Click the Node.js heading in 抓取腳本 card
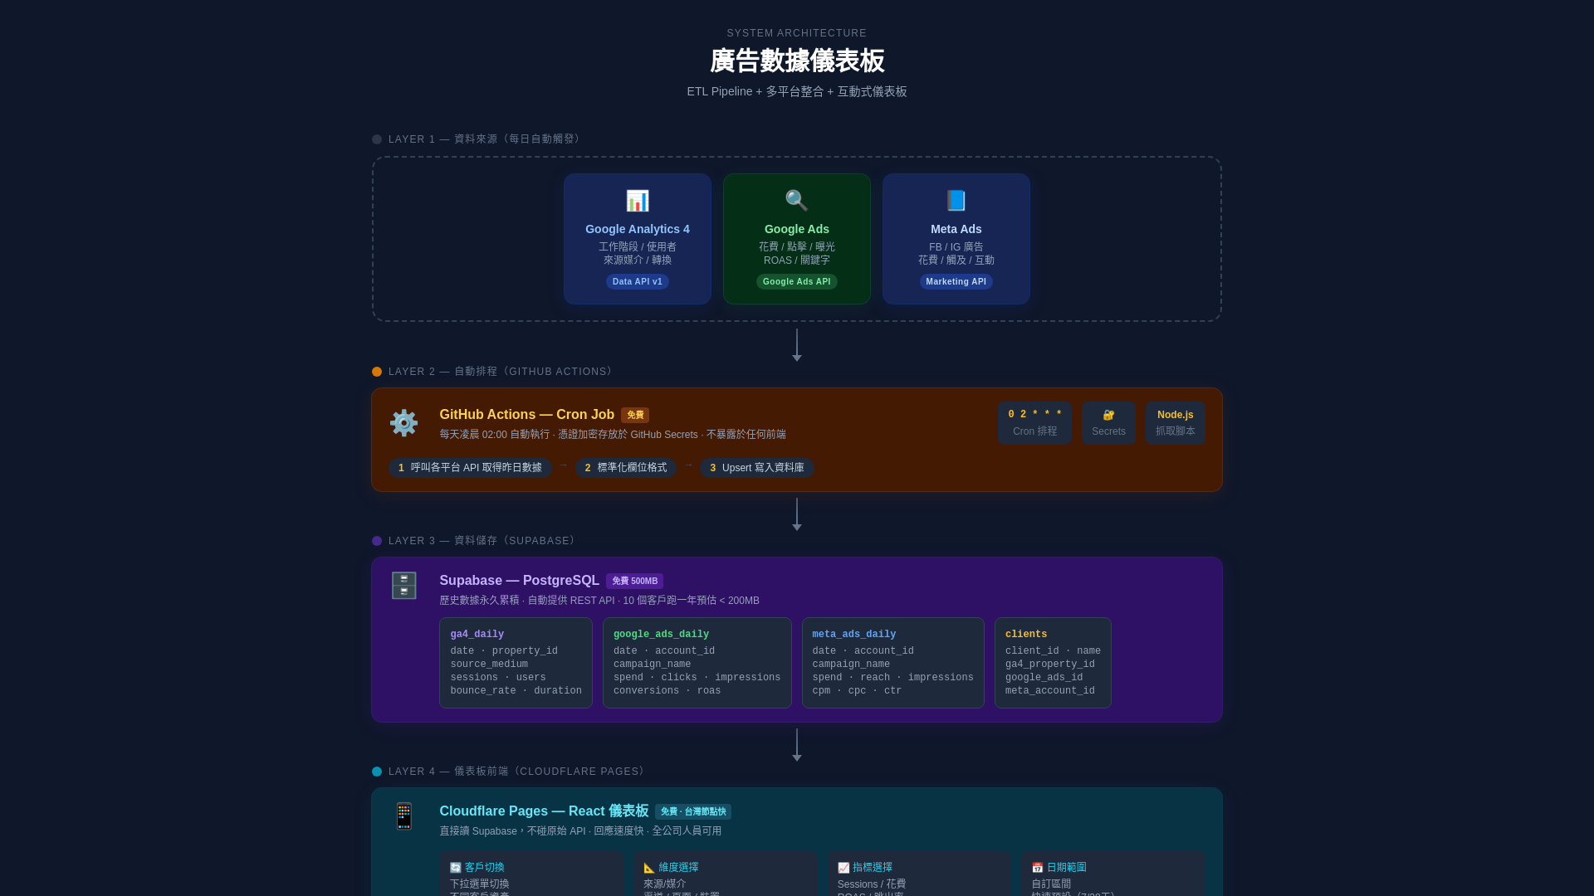Screen dimensions: 1594x896 pyautogui.click(x=1176, y=415)
